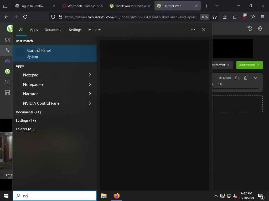The width and height of the screenshot is (269, 201).
Task: Open Firefox View icon
Action: 5,6
